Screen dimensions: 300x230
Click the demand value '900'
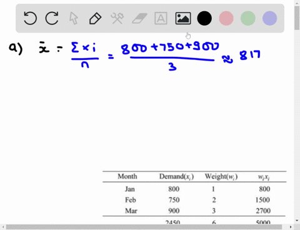(x=174, y=211)
